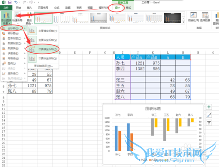This screenshot has width=219, height=167.
Task: Choose 主要纵坐标轴(V) primary vertical axis
Action: 43,40
